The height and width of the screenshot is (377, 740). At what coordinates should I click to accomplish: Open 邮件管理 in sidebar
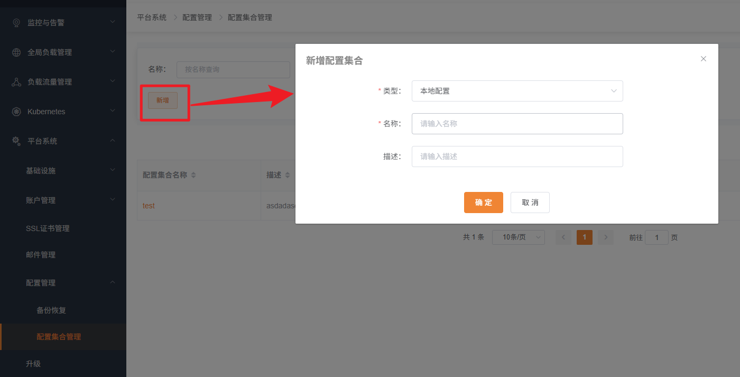[41, 255]
